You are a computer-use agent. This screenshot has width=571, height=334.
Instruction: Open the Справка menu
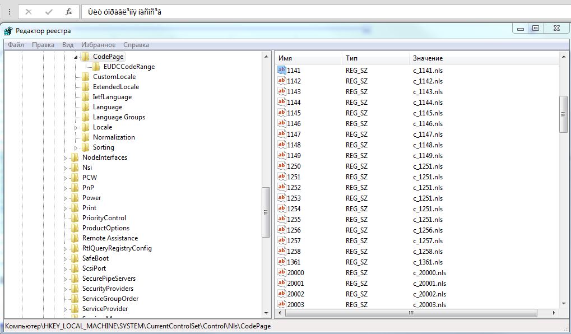[136, 45]
